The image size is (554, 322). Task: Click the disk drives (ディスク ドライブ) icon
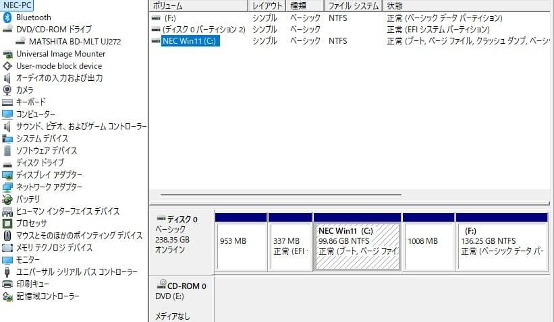pyautogui.click(x=7, y=164)
